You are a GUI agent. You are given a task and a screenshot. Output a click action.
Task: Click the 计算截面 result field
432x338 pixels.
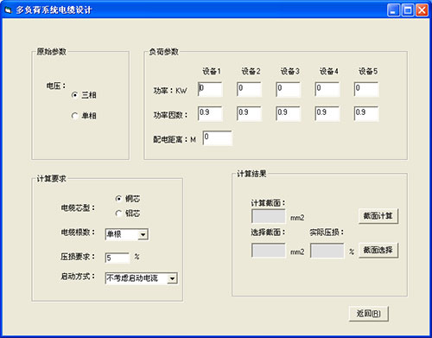(x=269, y=216)
